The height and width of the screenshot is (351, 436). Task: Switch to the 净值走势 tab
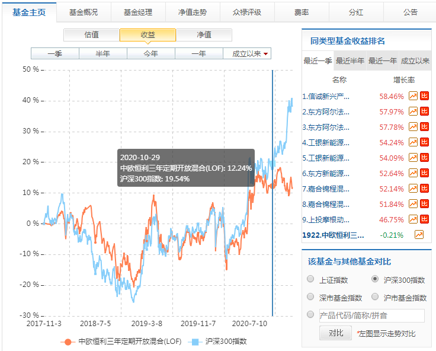[192, 12]
